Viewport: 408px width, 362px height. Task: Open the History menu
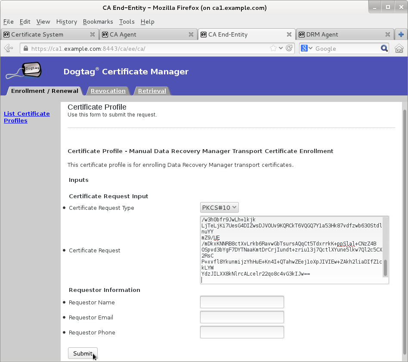pyautogui.click(x=67, y=21)
